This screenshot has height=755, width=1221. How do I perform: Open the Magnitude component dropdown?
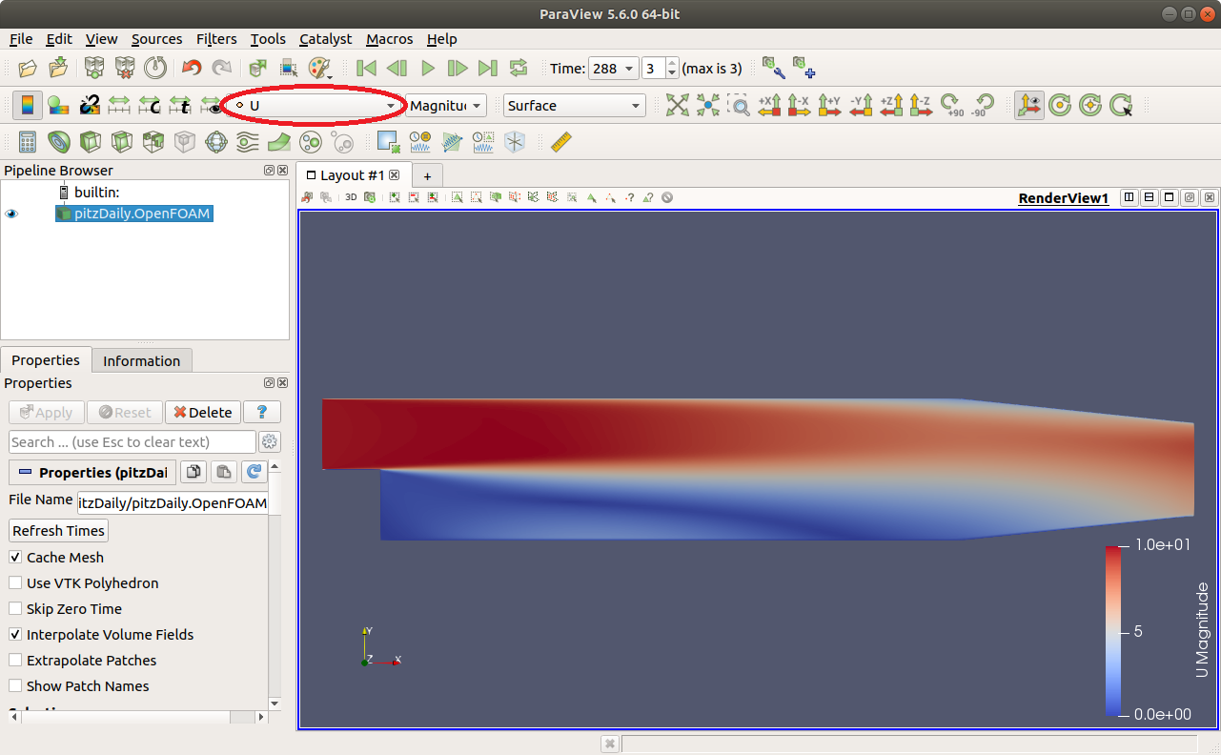coord(446,105)
